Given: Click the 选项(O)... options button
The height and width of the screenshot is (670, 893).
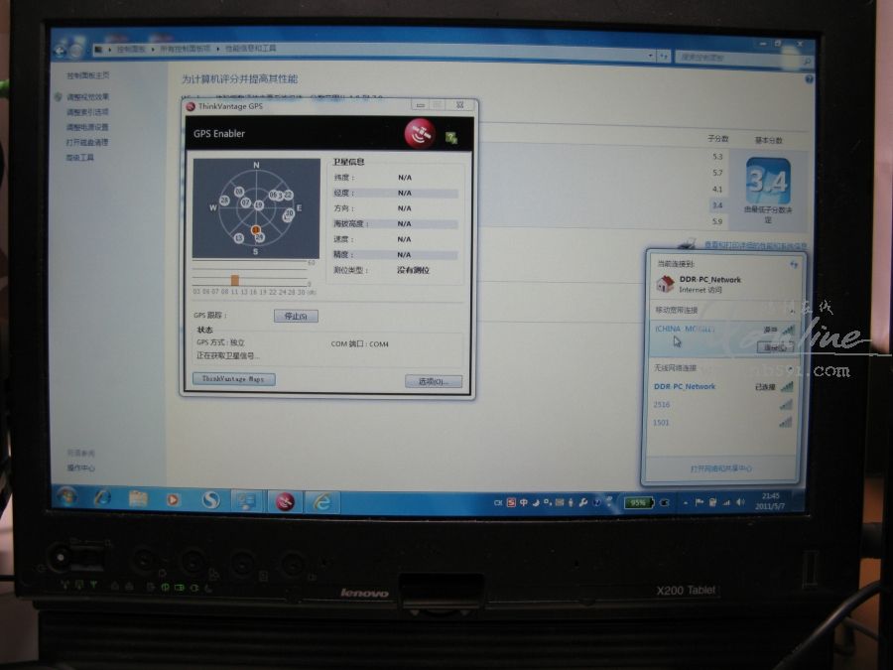Looking at the screenshot, I should (434, 382).
